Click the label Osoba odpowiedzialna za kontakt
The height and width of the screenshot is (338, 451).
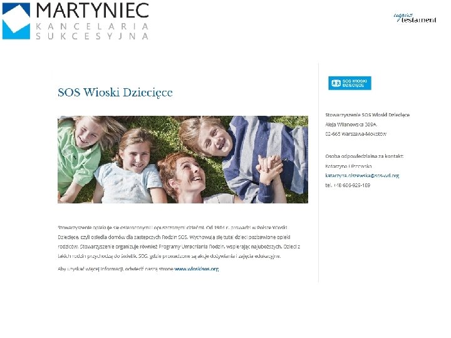point(364,156)
